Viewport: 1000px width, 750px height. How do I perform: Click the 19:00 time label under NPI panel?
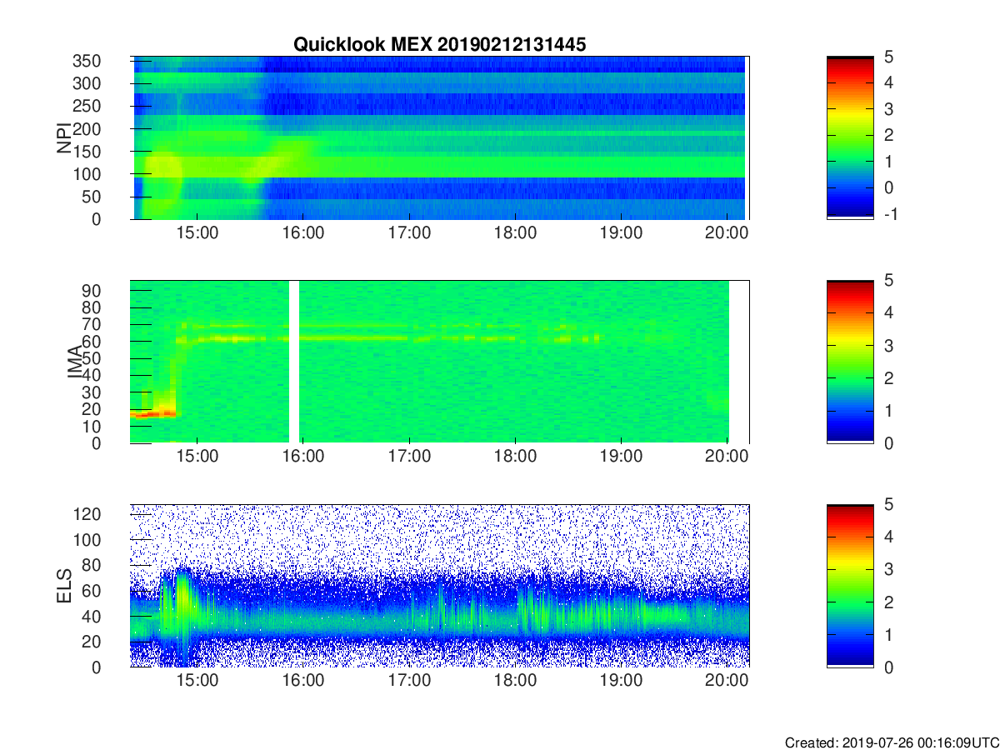pos(621,233)
